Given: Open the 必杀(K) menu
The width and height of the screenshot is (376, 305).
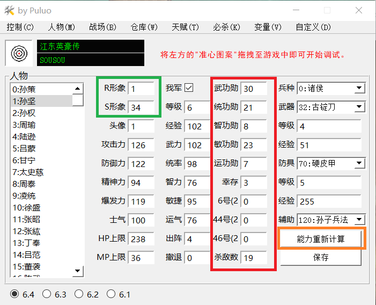Looking at the screenshot, I should (226, 27).
